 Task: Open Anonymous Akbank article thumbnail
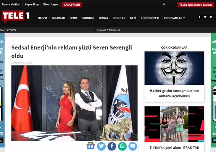[x=174, y=68]
